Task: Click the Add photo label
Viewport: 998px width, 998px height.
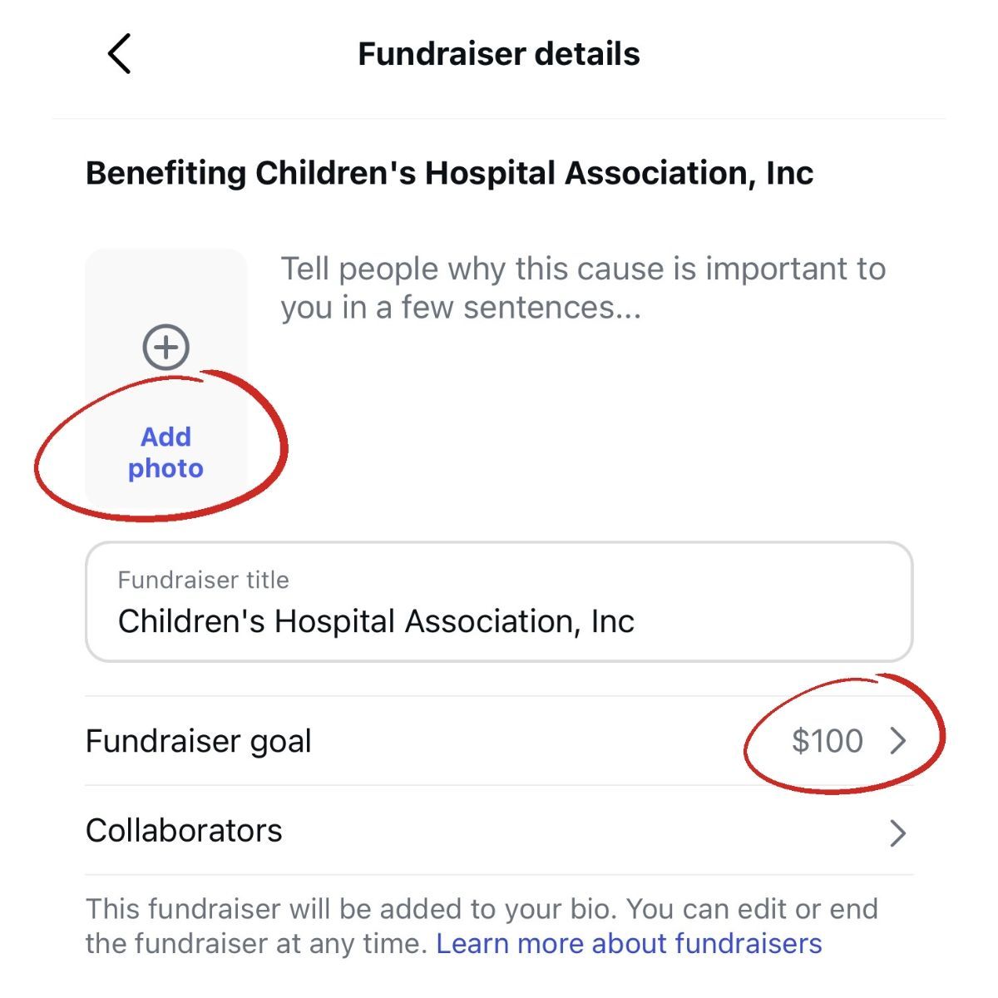Action: [166, 452]
